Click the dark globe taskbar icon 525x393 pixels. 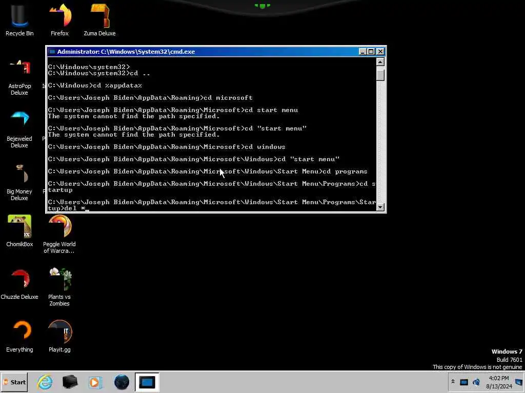tap(122, 382)
